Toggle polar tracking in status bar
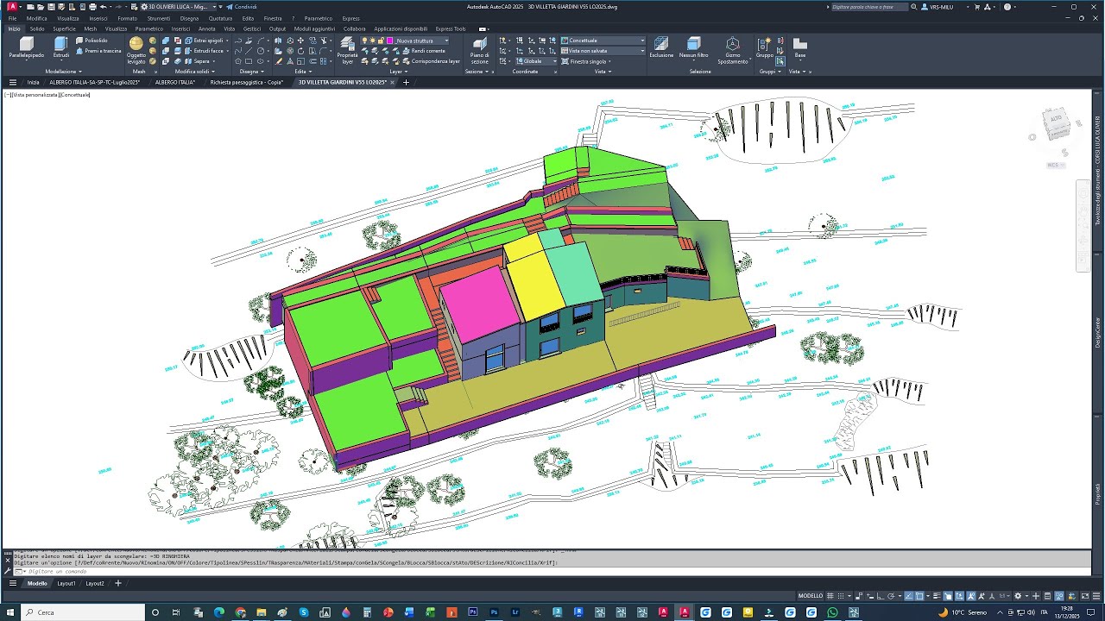The width and height of the screenshot is (1105, 621). click(891, 596)
